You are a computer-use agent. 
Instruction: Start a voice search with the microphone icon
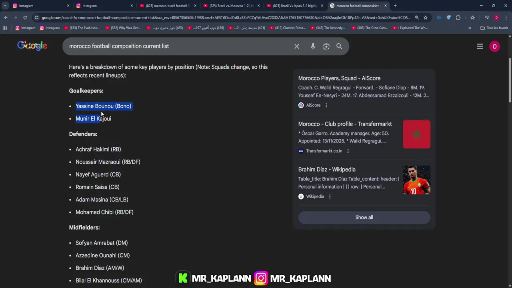[313, 46]
